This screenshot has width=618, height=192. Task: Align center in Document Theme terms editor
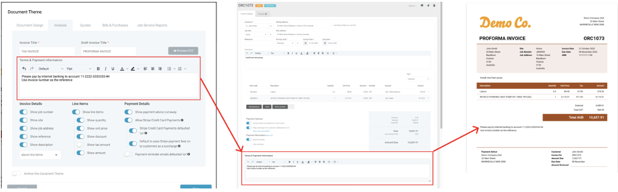point(152,69)
